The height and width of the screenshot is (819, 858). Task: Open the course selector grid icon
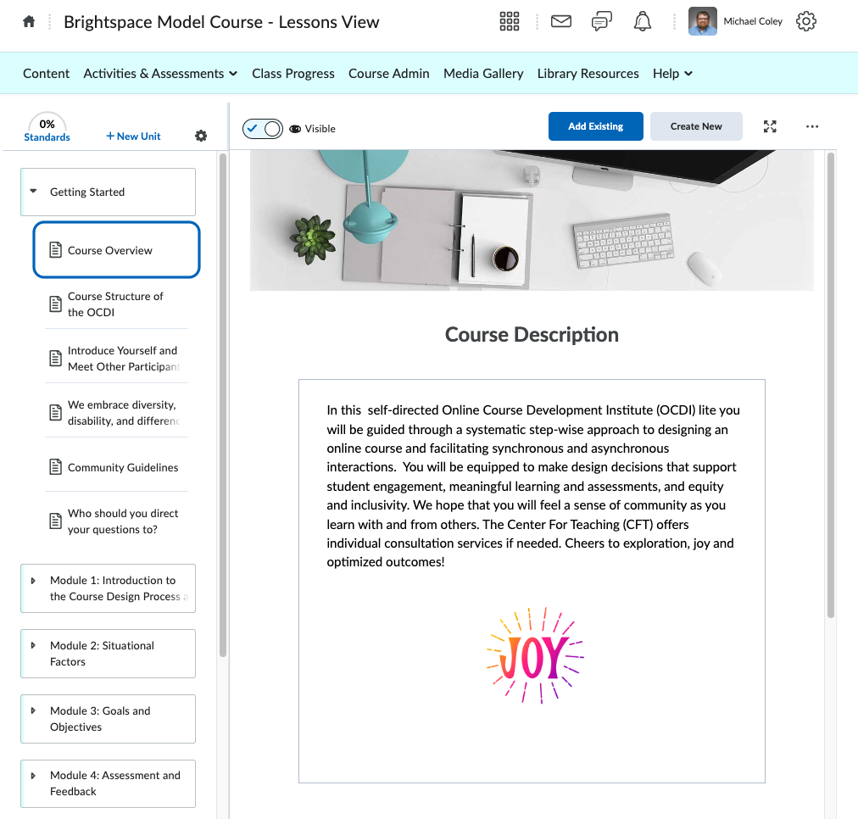coord(510,22)
